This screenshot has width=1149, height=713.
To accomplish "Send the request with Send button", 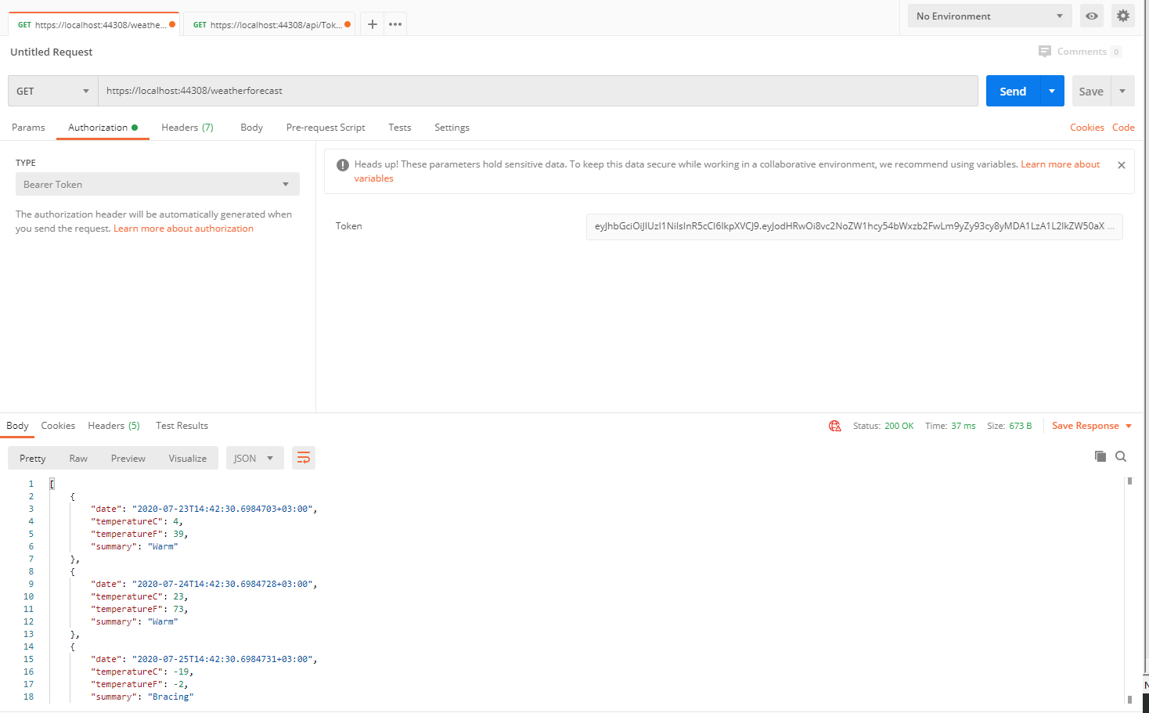I will pos(1013,91).
